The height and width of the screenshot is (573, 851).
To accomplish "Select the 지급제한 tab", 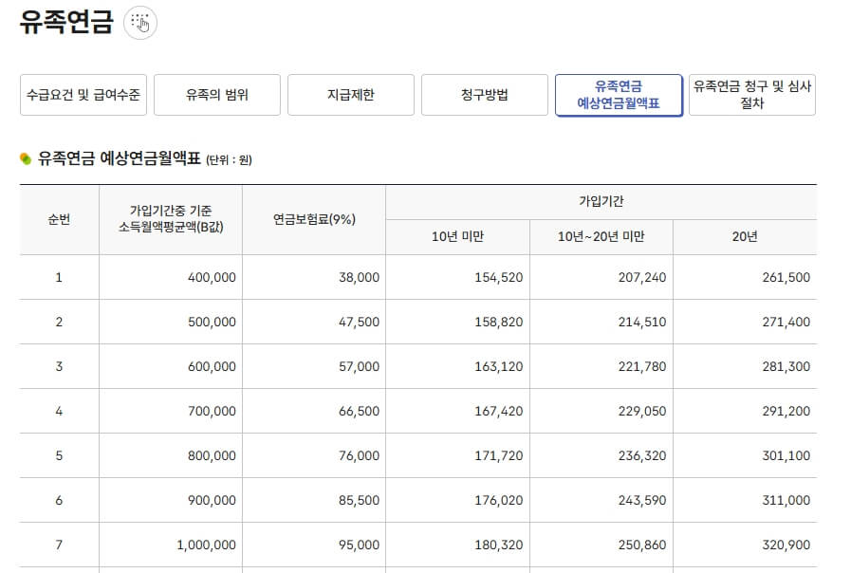I will 350,95.
